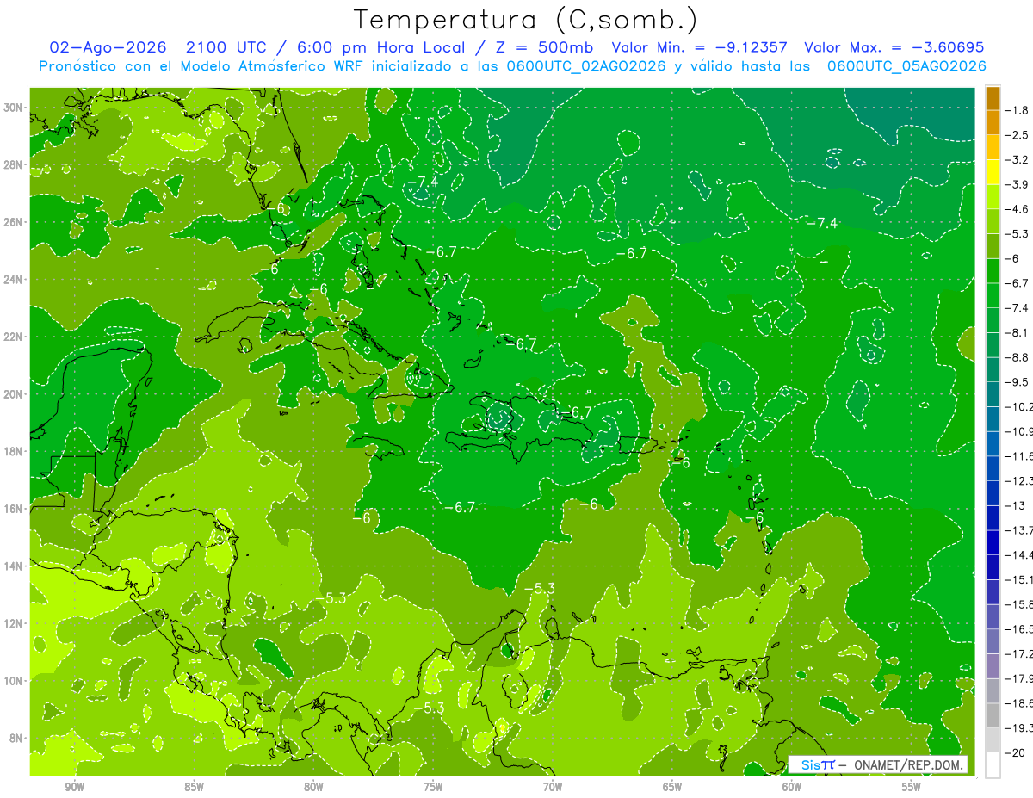This screenshot has height=798, width=1033.
Task: Click the legend value "-12.3"
Action: pos(1019,480)
